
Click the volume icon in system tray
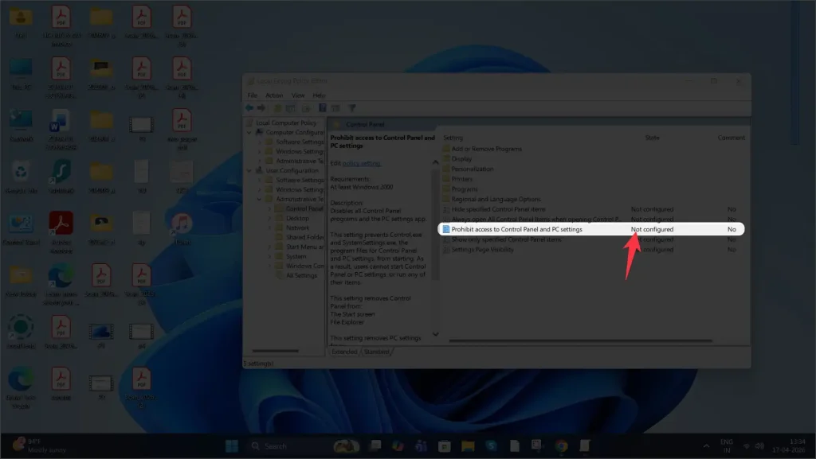[x=759, y=446]
